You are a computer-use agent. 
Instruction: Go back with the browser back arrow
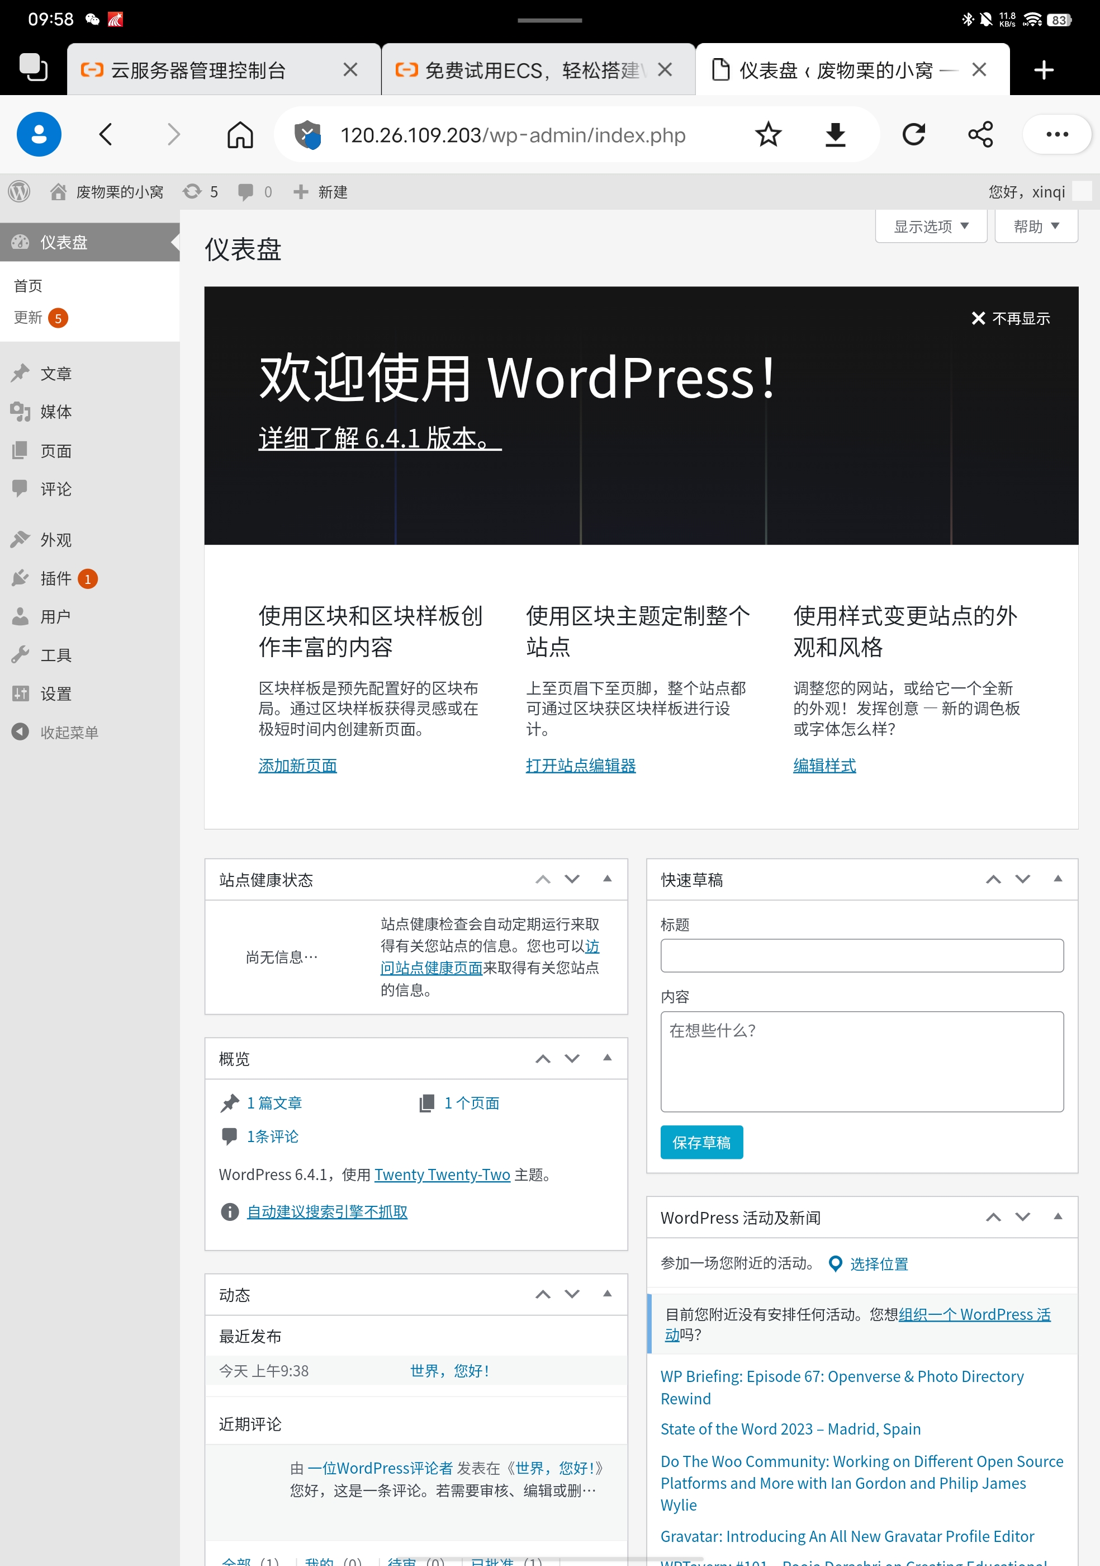106,134
